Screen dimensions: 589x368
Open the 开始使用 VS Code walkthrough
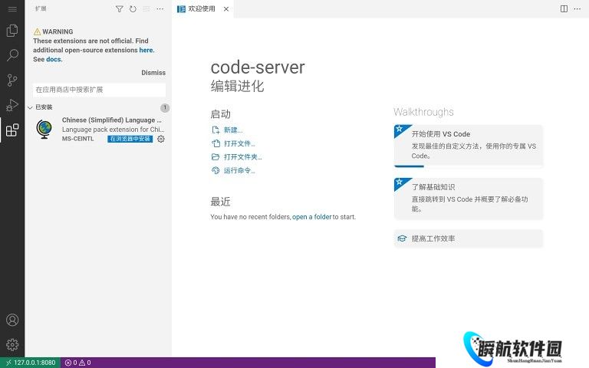pos(468,146)
